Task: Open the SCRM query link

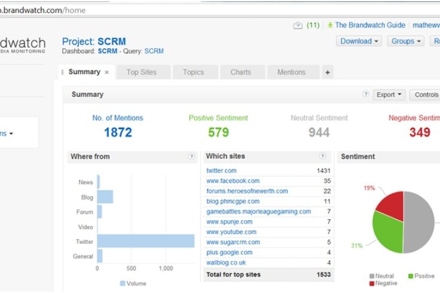Action: 154,51
